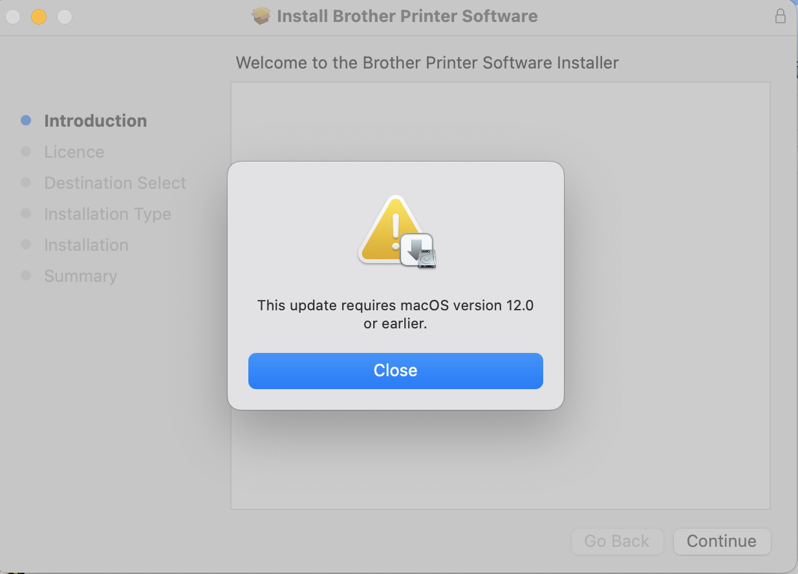Select the Licence step in the sidebar

point(74,152)
